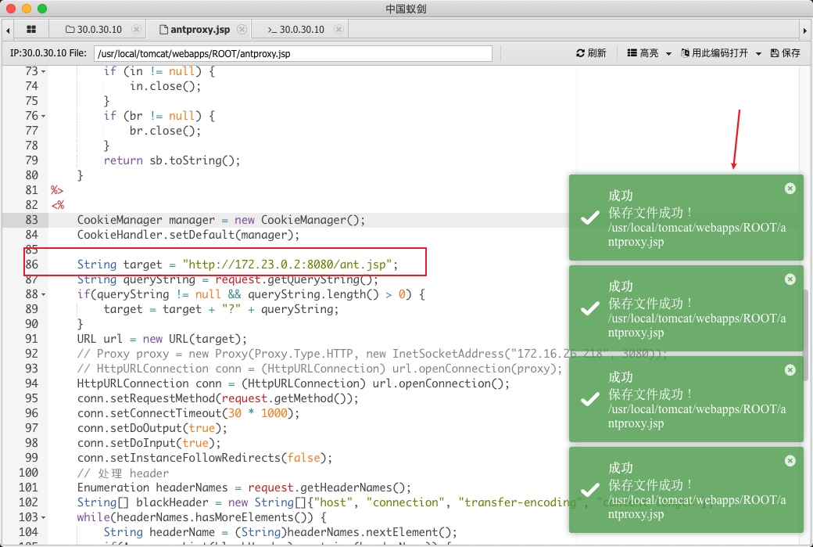Click the file path input field

coord(293,53)
